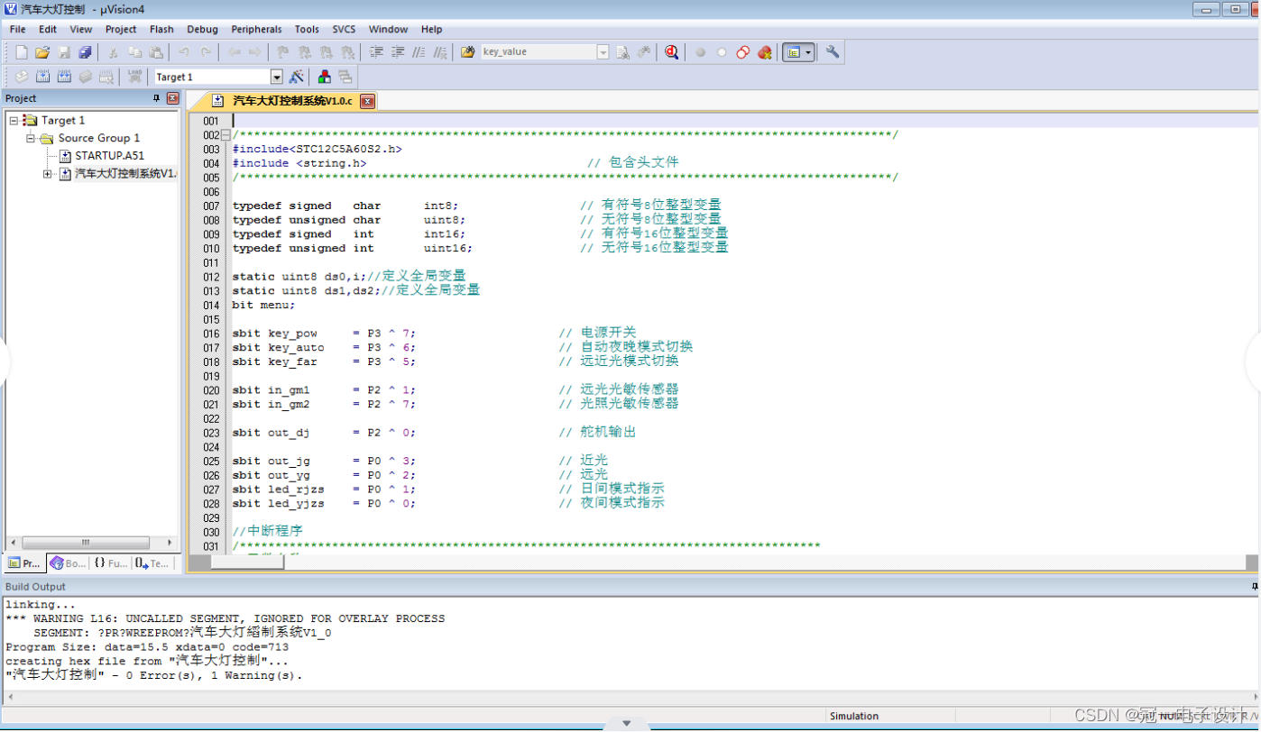Screen dimensions: 1261x732
Task: Paste from clipboard using the toolbar icon
Action: click(x=156, y=52)
